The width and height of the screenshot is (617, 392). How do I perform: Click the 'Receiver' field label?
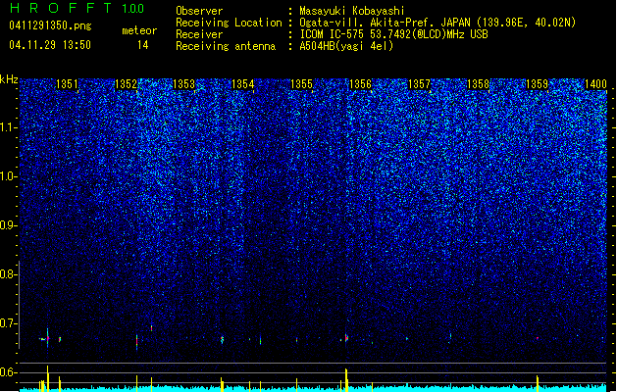199,34
